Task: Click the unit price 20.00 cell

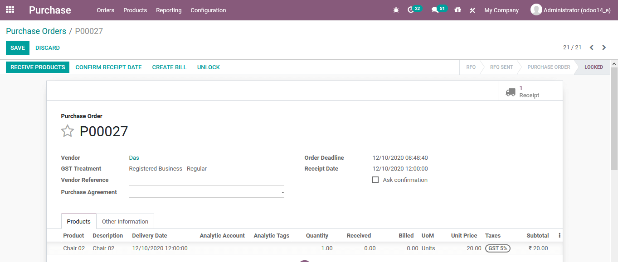Action: click(474, 248)
